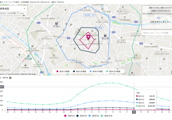
Task: Toggle 徒歩10分 series in chart legend
Action: [107, 116]
